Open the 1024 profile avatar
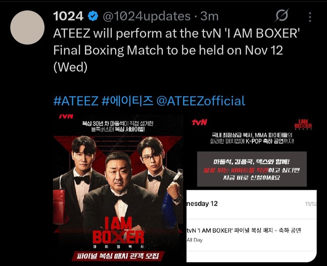This screenshot has width=327, height=266. click(x=27, y=27)
